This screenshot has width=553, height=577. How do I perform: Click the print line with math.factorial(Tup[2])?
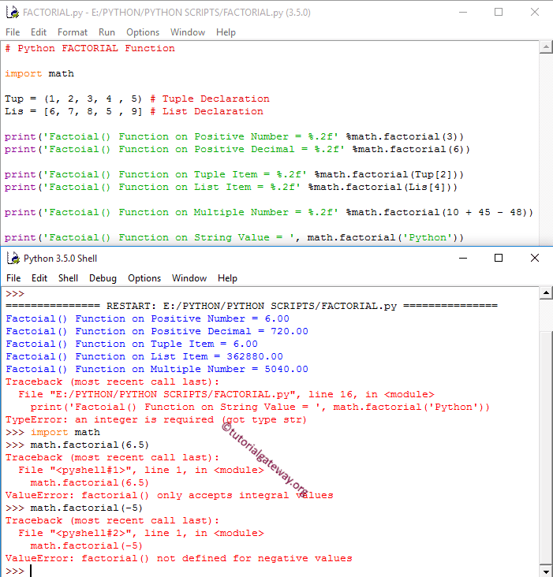tap(234, 174)
